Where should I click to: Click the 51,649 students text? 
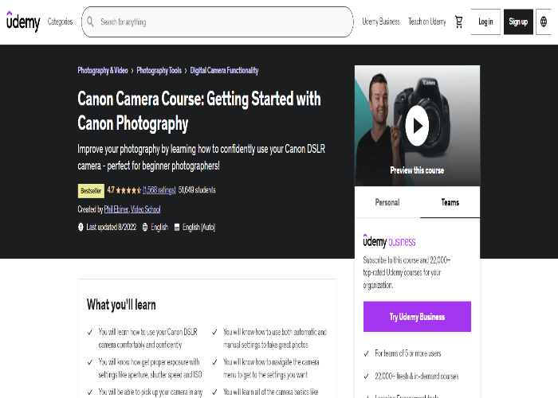tap(197, 190)
